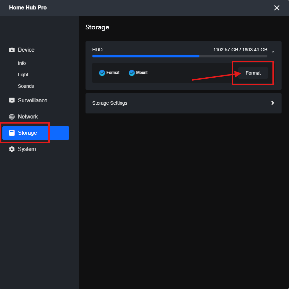Select Surveillance in the sidebar

click(33, 101)
